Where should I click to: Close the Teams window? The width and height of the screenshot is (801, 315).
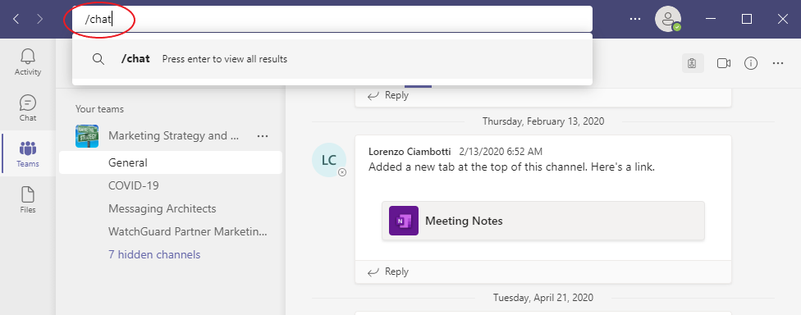coord(783,19)
